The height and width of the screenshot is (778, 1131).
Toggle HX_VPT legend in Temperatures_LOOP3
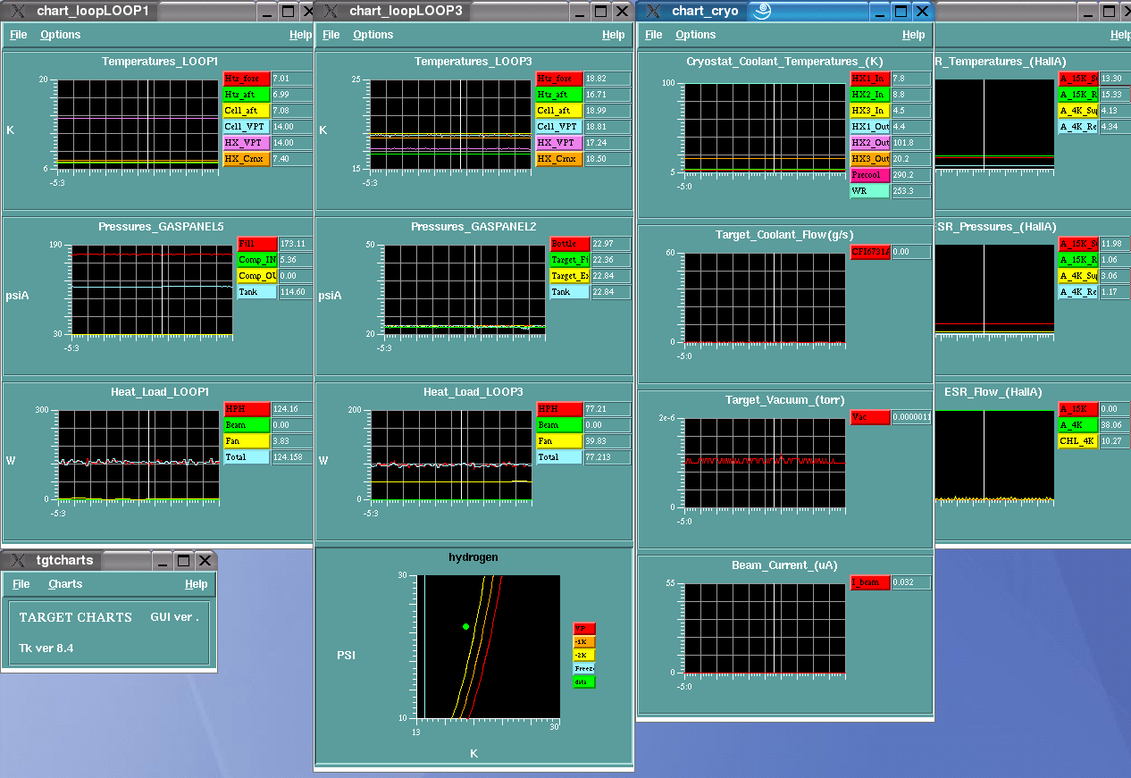558,143
